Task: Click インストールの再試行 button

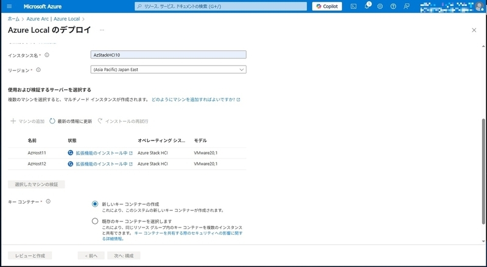Action: (123, 121)
